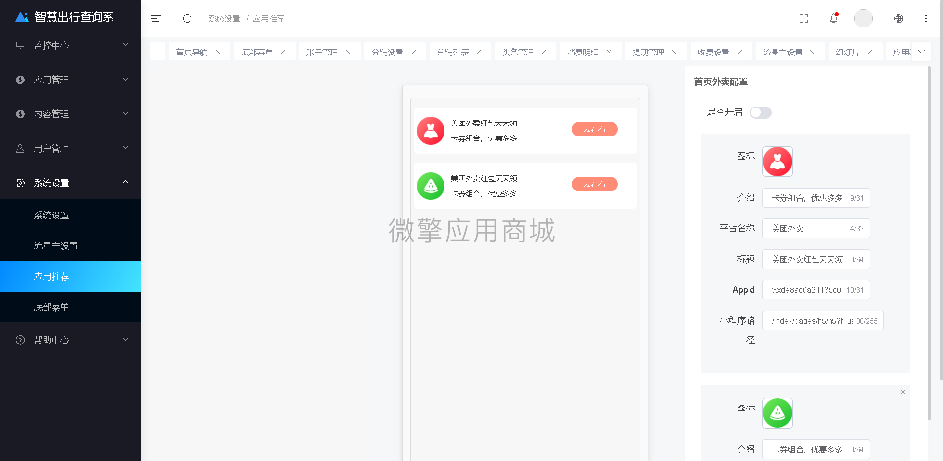Toggle fullscreen mode icon

click(x=804, y=19)
